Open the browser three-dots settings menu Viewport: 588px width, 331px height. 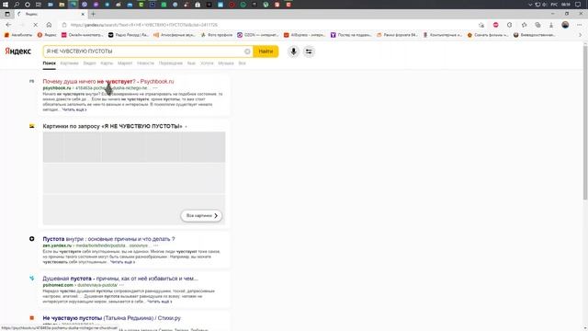pos(580,25)
